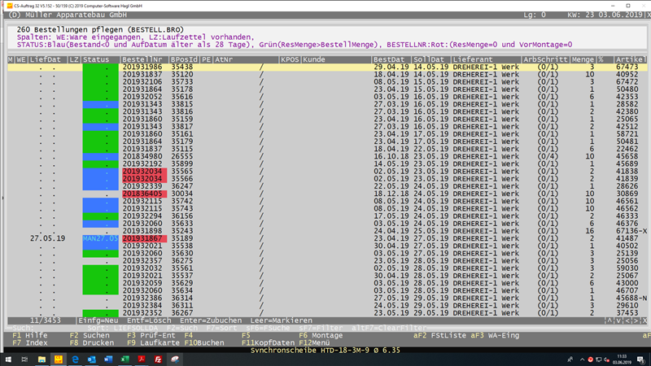651x366 pixels.
Task: Open Outlook from the taskbar
Action: click(91, 359)
